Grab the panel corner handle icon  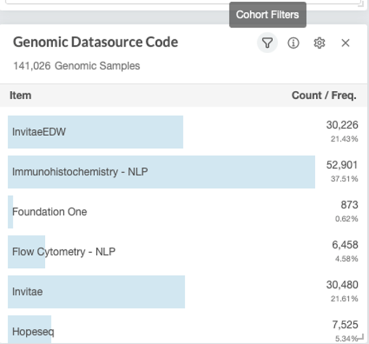tap(361, 337)
